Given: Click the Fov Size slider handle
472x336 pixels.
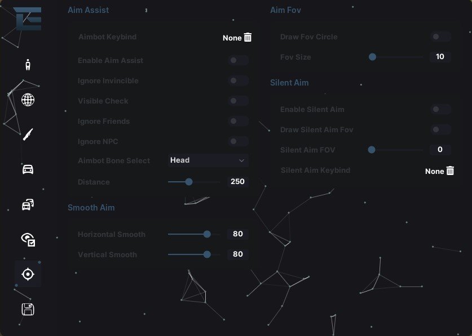Looking at the screenshot, I should click(372, 57).
